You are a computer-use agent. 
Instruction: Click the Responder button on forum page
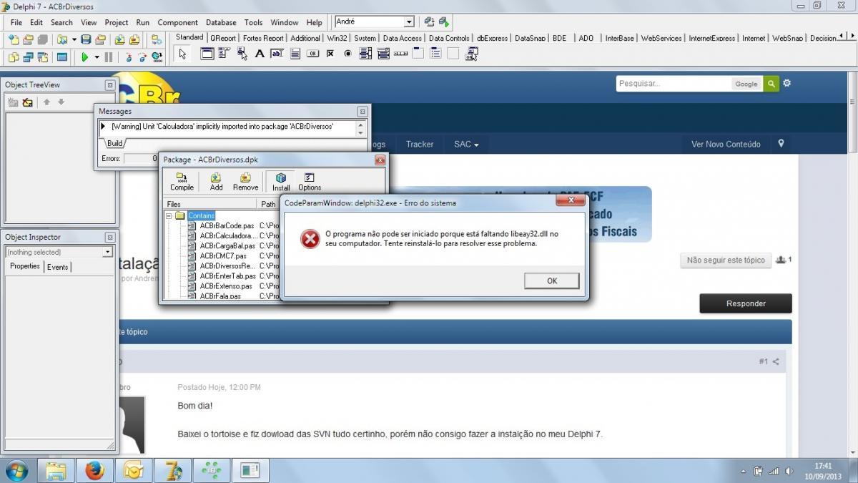[x=746, y=303]
